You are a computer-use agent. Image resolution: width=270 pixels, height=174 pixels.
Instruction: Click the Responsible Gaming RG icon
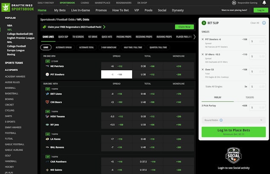point(234,3)
